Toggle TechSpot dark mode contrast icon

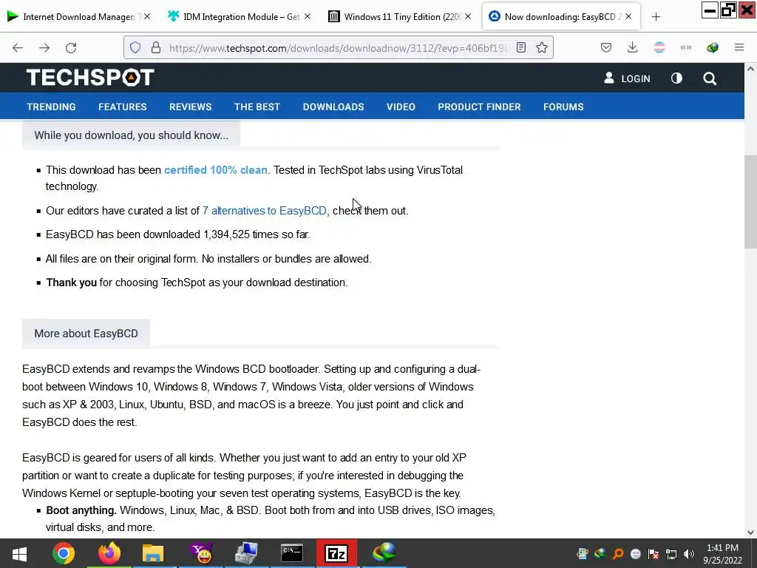click(676, 78)
